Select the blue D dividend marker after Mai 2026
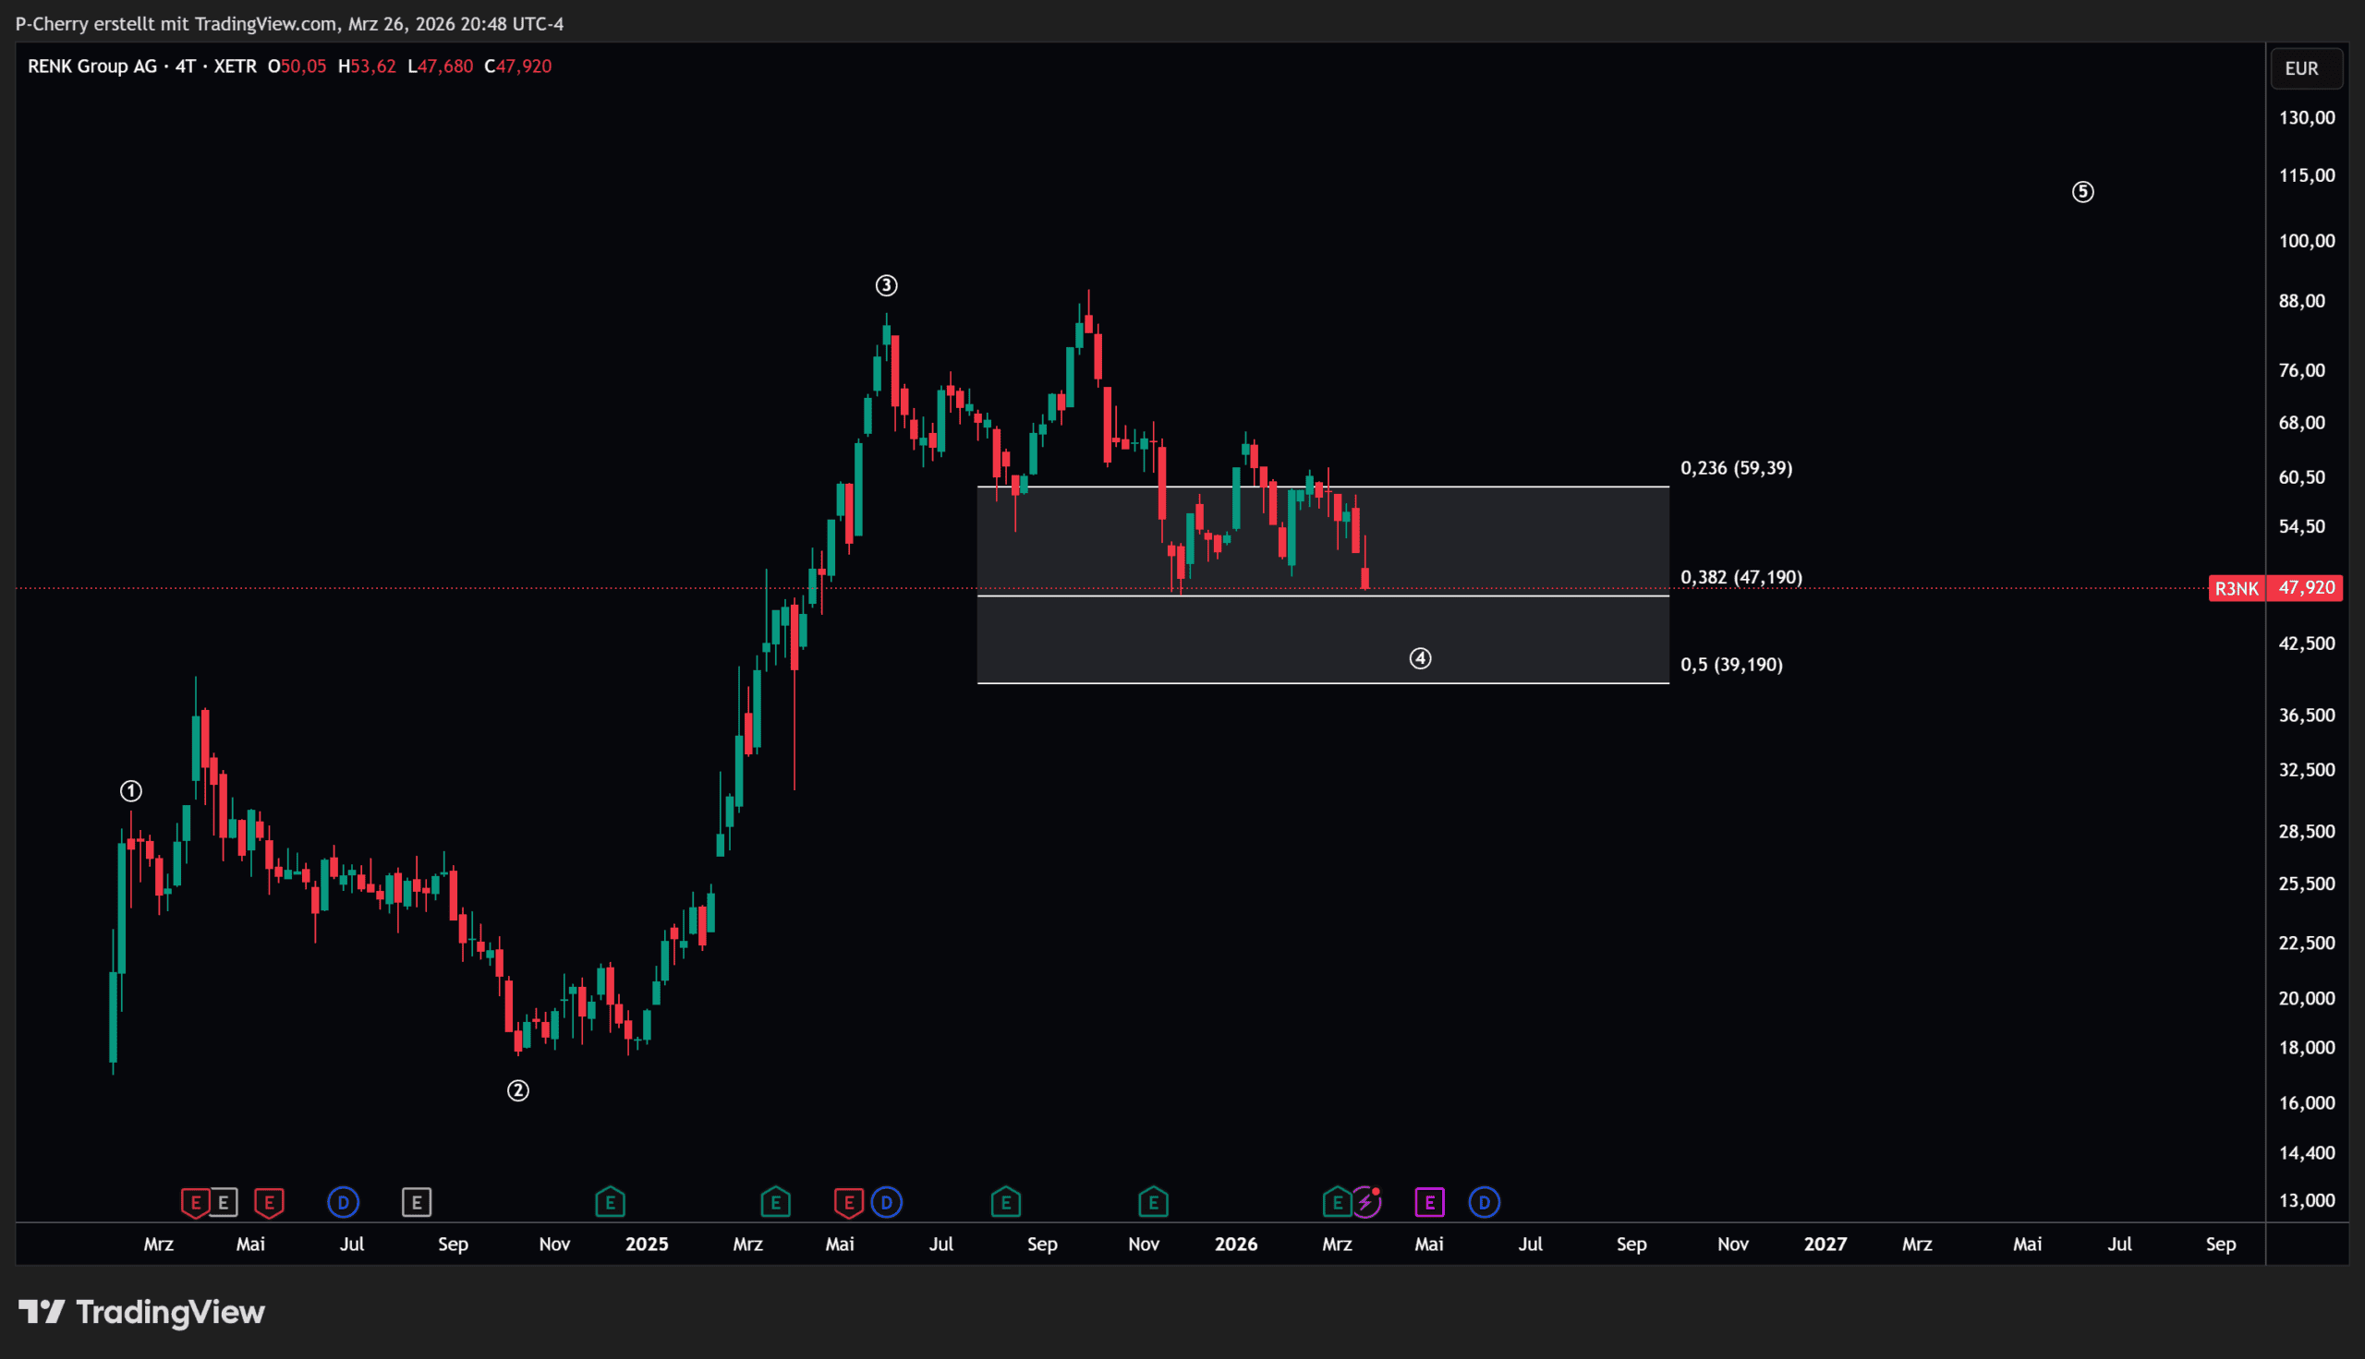This screenshot has width=2365, height=1359. (1484, 1202)
